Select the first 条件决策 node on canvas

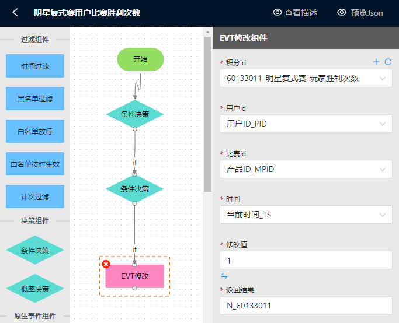(x=134, y=114)
